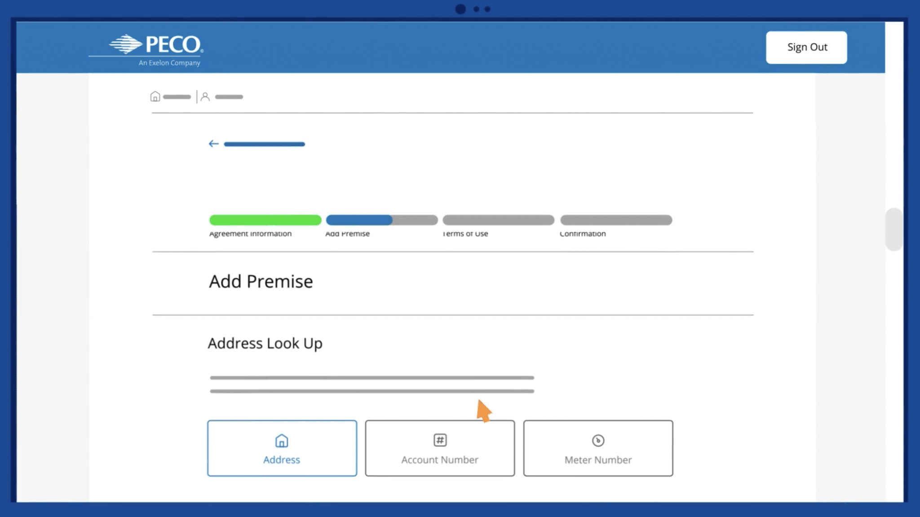Viewport: 920px width, 517px height.
Task: Click the blue back arrow
Action: [213, 144]
